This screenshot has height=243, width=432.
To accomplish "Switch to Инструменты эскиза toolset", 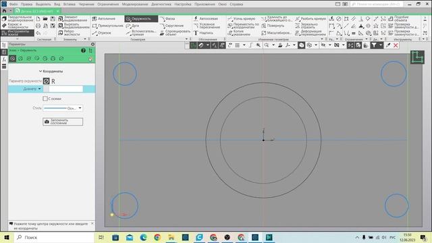I will pyautogui.click(x=18, y=33).
